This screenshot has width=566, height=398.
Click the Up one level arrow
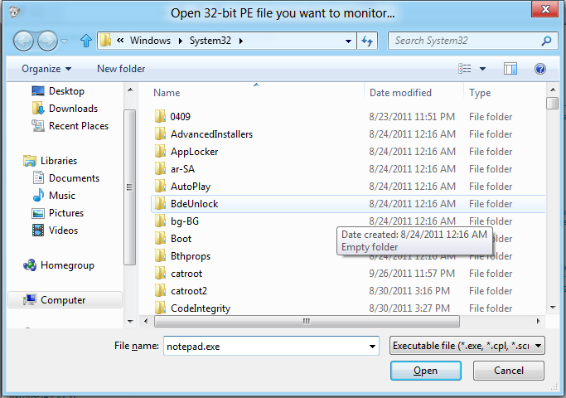pos(85,41)
